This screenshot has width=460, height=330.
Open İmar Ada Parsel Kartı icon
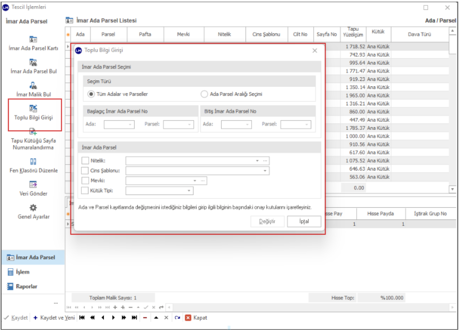[33, 39]
